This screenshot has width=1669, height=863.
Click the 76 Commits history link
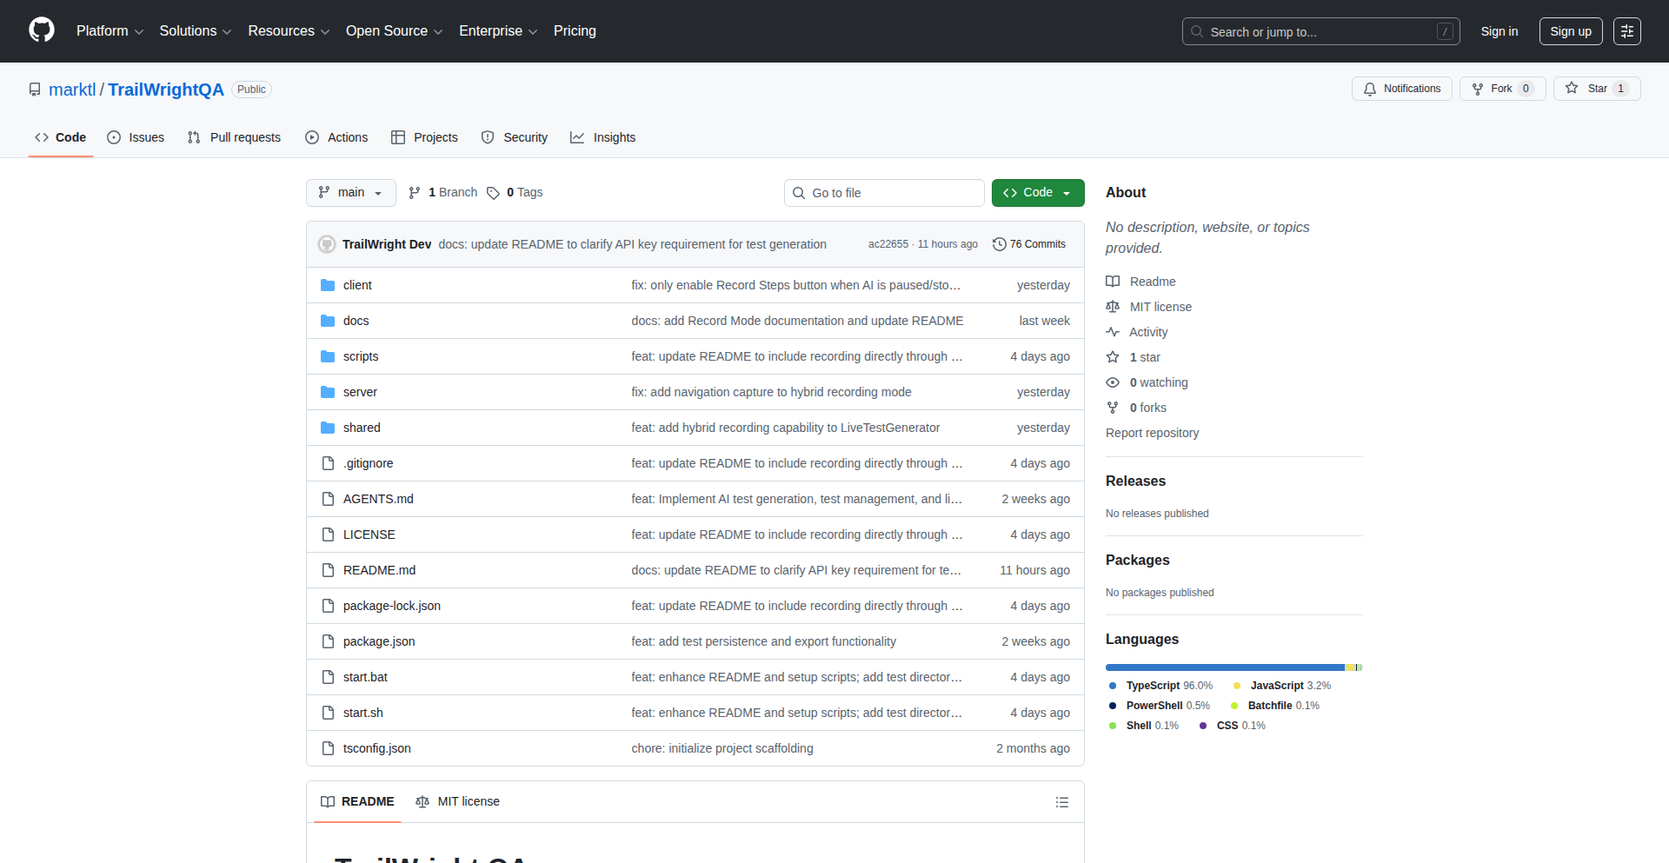click(1029, 244)
